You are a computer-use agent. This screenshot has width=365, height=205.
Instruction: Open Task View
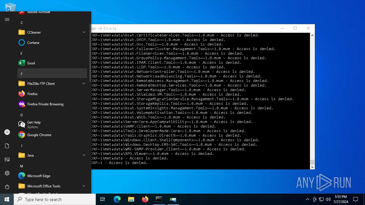click(103, 199)
